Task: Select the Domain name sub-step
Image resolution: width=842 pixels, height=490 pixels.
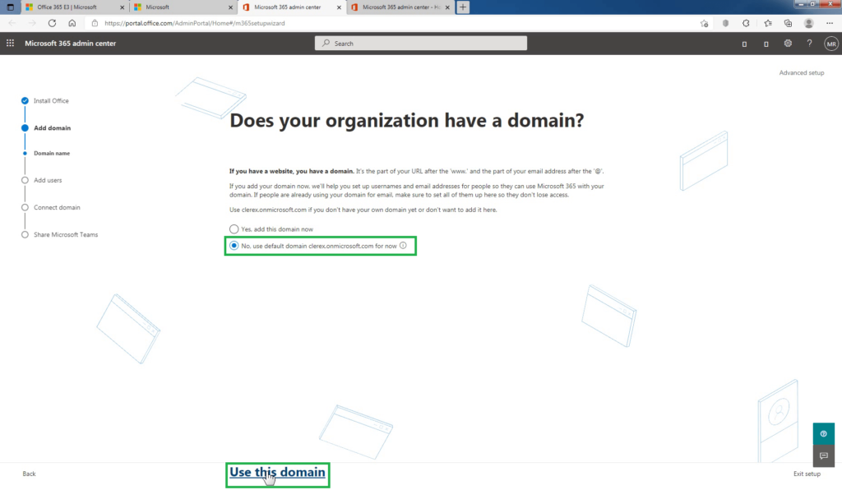Action: pos(52,154)
